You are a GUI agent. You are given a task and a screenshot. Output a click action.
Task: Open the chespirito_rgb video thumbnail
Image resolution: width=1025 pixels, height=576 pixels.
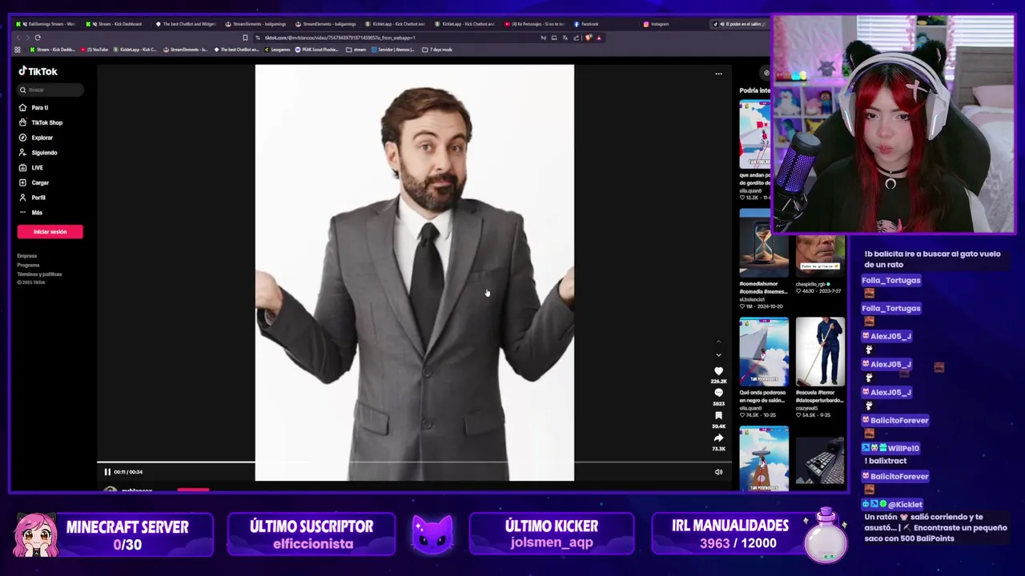pyautogui.click(x=819, y=255)
